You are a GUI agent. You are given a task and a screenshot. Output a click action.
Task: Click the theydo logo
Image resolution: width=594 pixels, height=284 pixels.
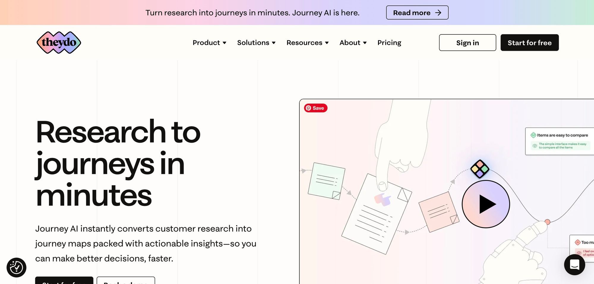(59, 42)
